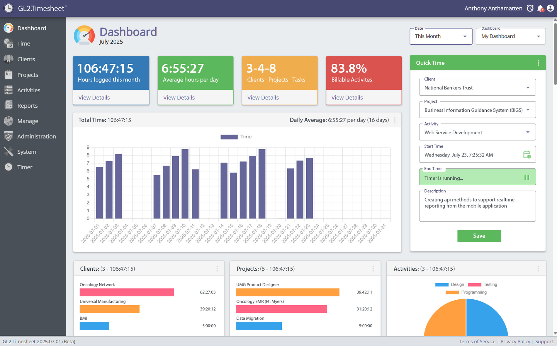
Task: Go to Dashboard in sidebar
Action: (x=32, y=28)
